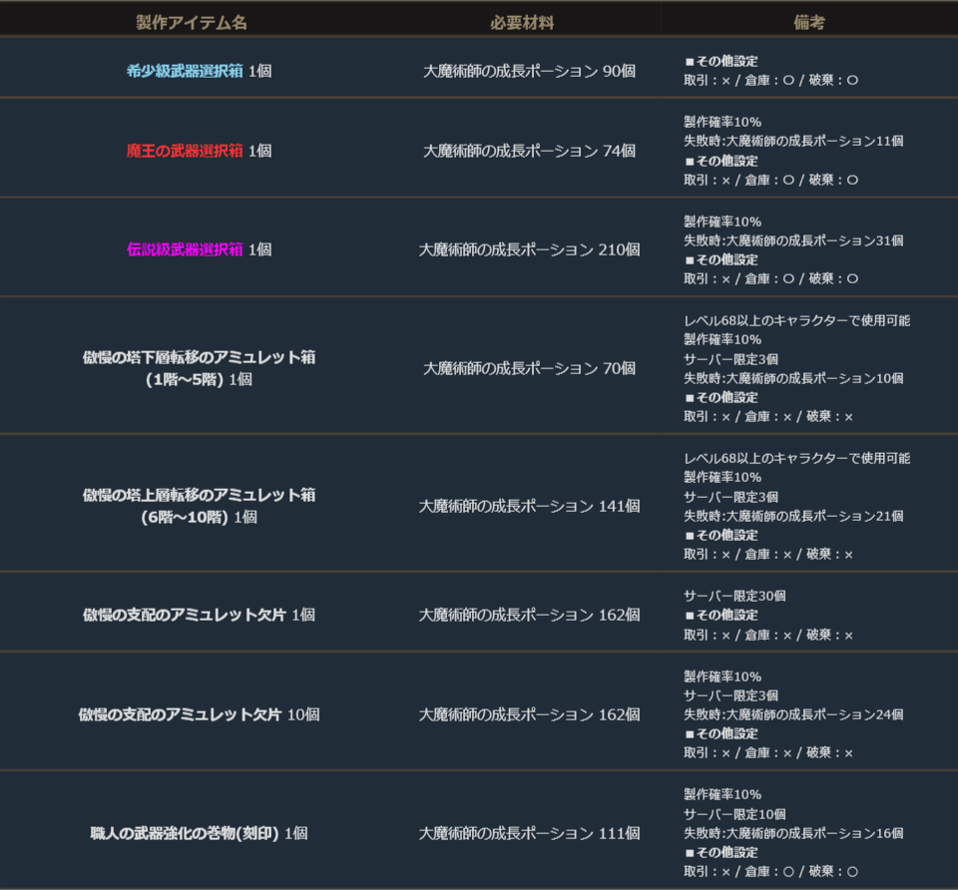Select the 大魔術師の成長ポーション 210個 material cell
The width and height of the screenshot is (958, 890).
[x=529, y=249]
